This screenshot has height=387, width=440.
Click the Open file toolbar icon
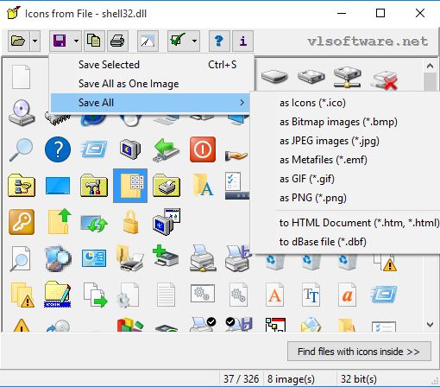point(19,41)
